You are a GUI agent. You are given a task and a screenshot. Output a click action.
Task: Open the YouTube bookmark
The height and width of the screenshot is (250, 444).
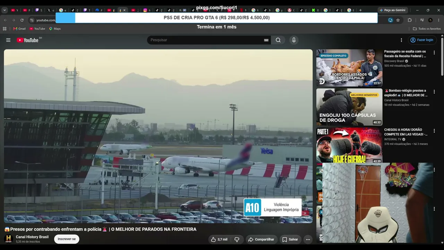pyautogui.click(x=37, y=29)
